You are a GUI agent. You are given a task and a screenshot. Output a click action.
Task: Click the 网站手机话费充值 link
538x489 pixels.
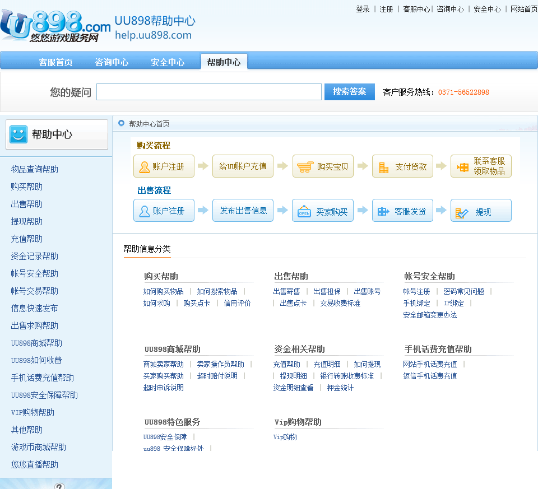430,364
